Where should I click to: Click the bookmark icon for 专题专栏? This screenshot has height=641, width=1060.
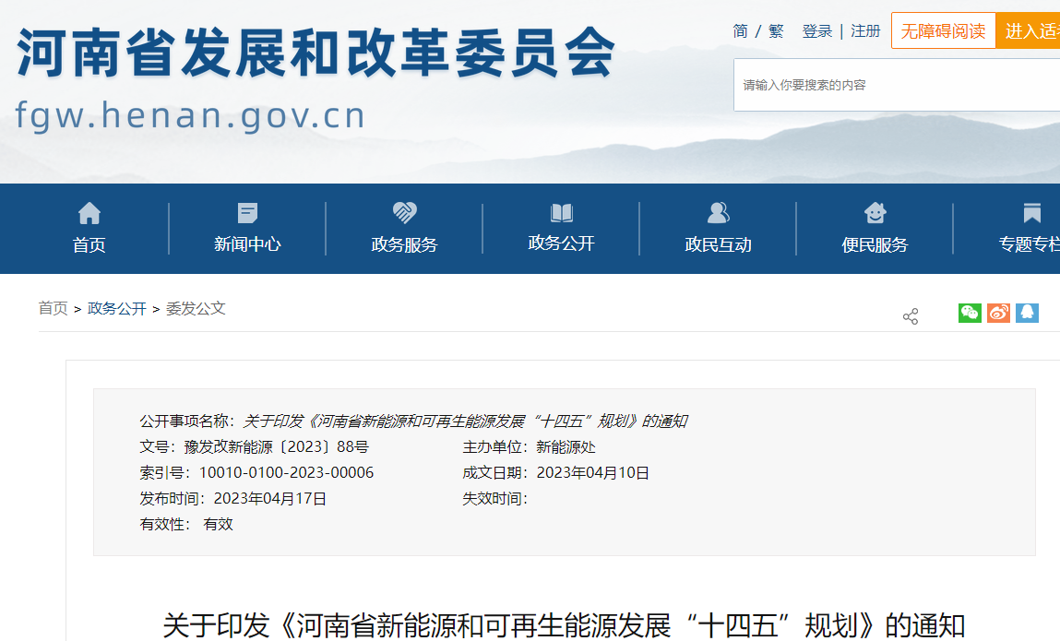1031,213
